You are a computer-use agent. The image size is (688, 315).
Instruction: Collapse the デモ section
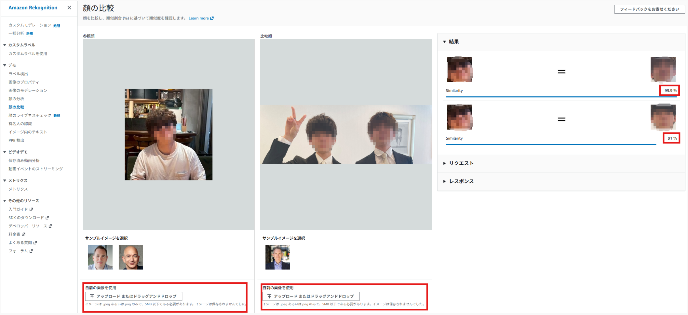[5, 65]
